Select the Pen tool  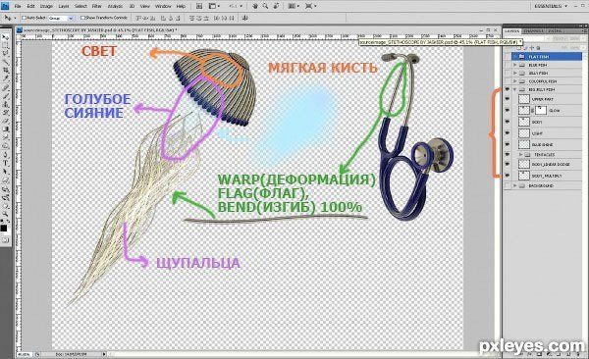[5, 155]
